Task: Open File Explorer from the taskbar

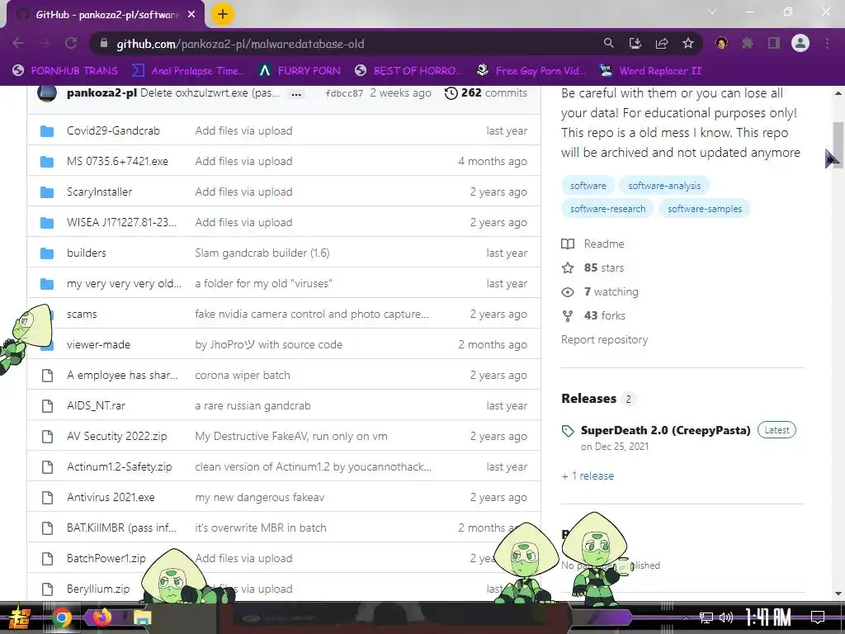Action: tap(142, 617)
